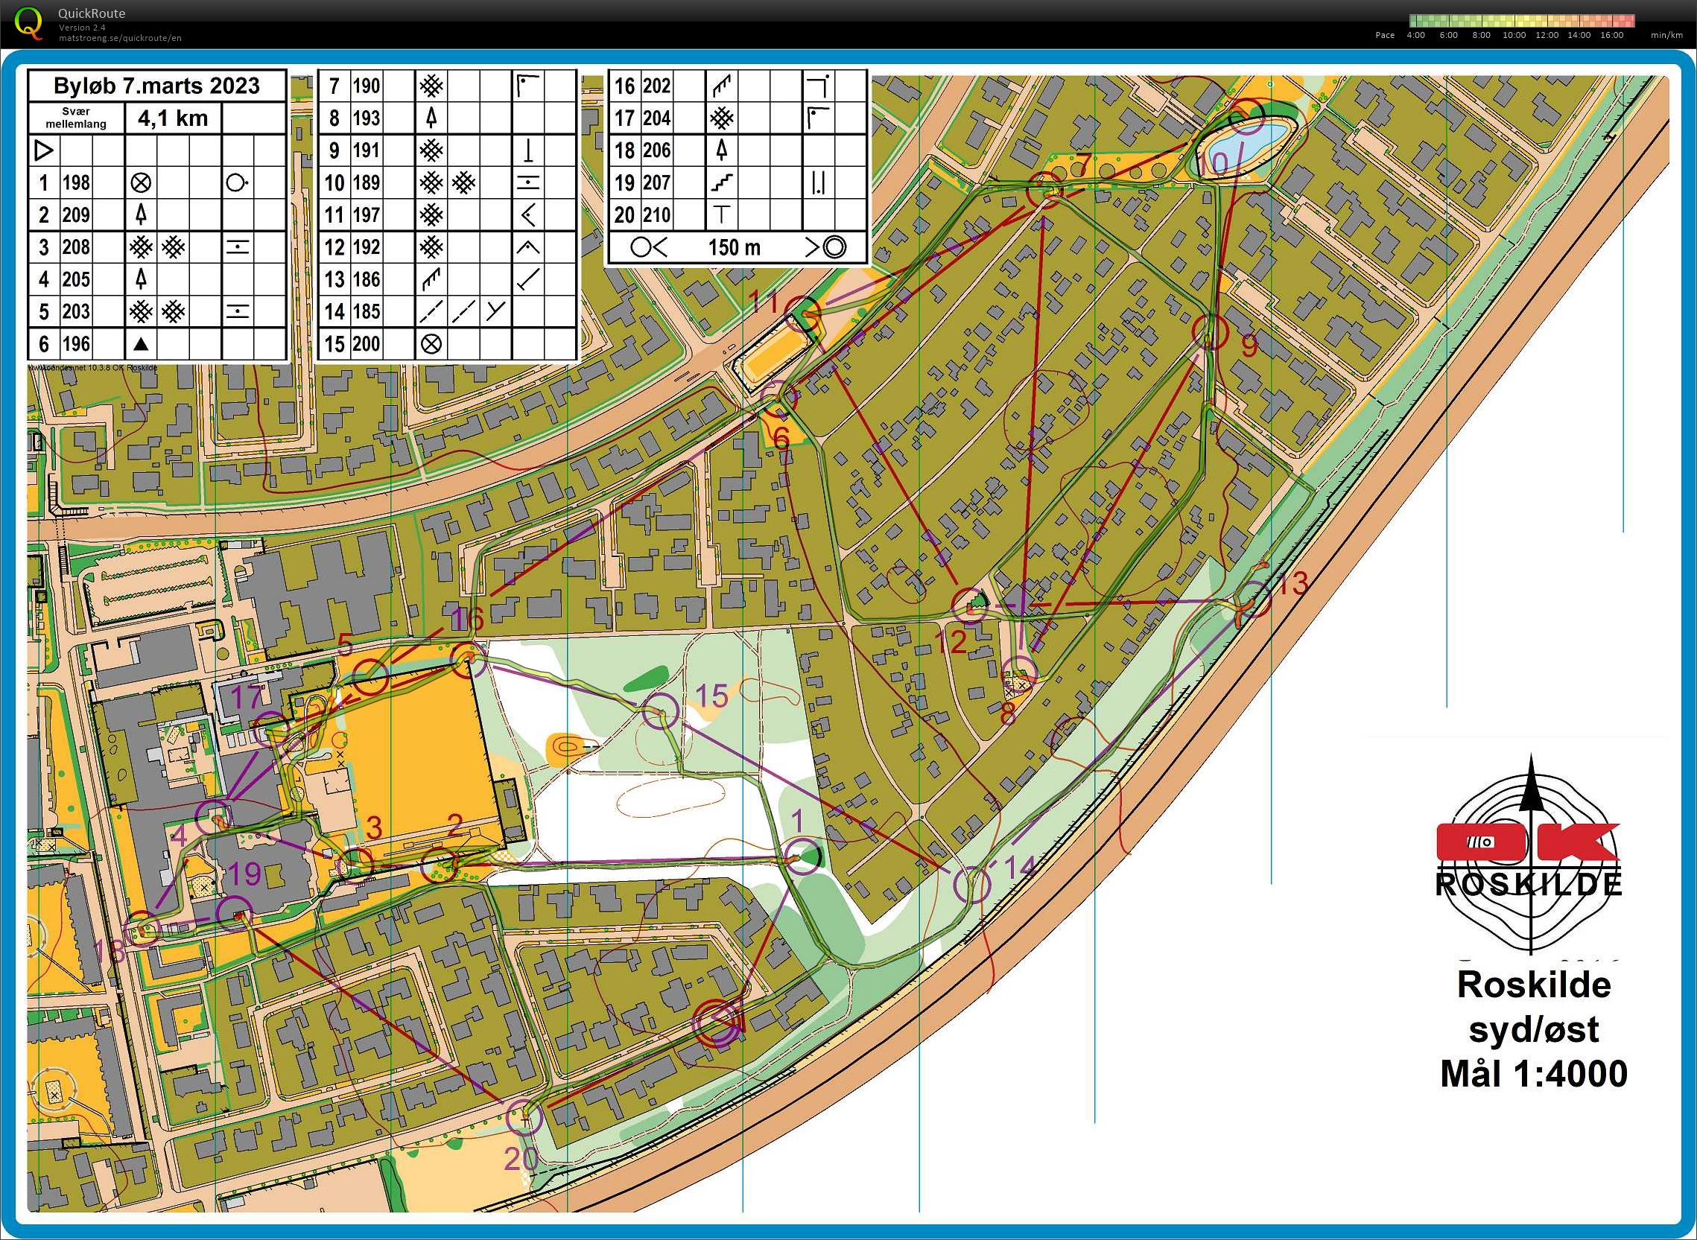Click the 'Mål 1:4000' scale text

click(x=1534, y=1073)
